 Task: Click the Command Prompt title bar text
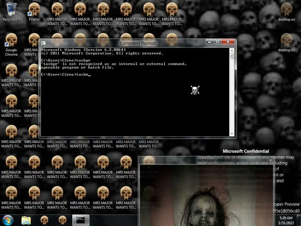(x=138, y=43)
